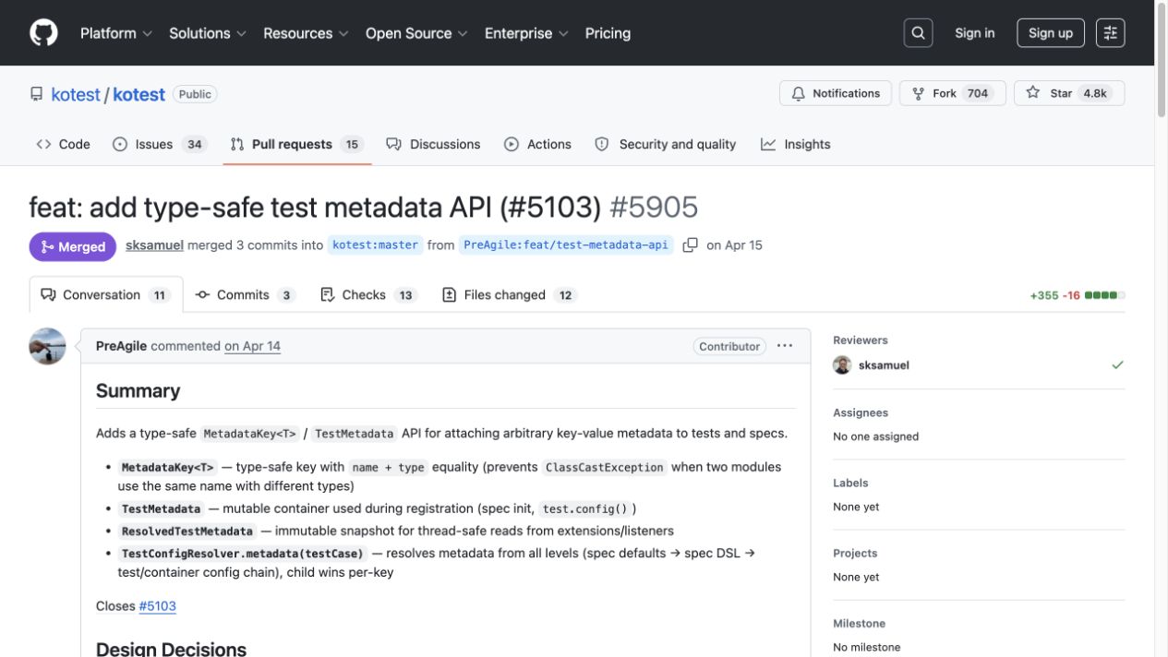Viewport: 1168px width, 657px height.
Task: Expand the Open Source menu
Action: tap(416, 33)
